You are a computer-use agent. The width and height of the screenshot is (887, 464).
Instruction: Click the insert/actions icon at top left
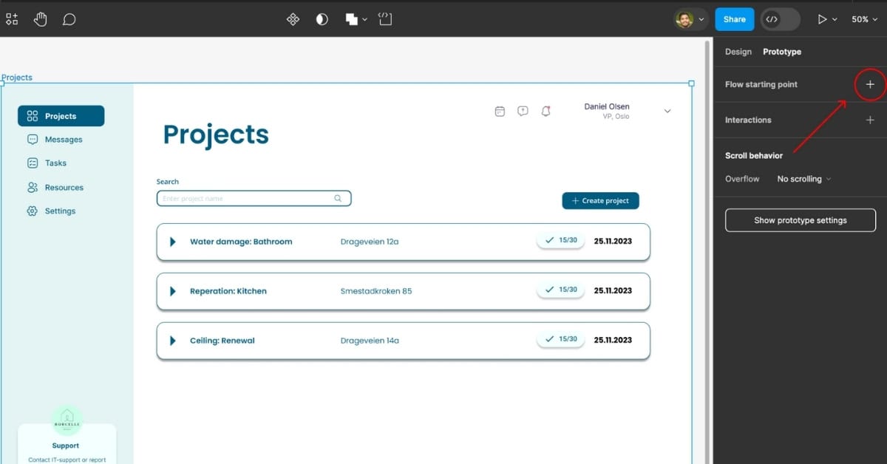coord(11,18)
